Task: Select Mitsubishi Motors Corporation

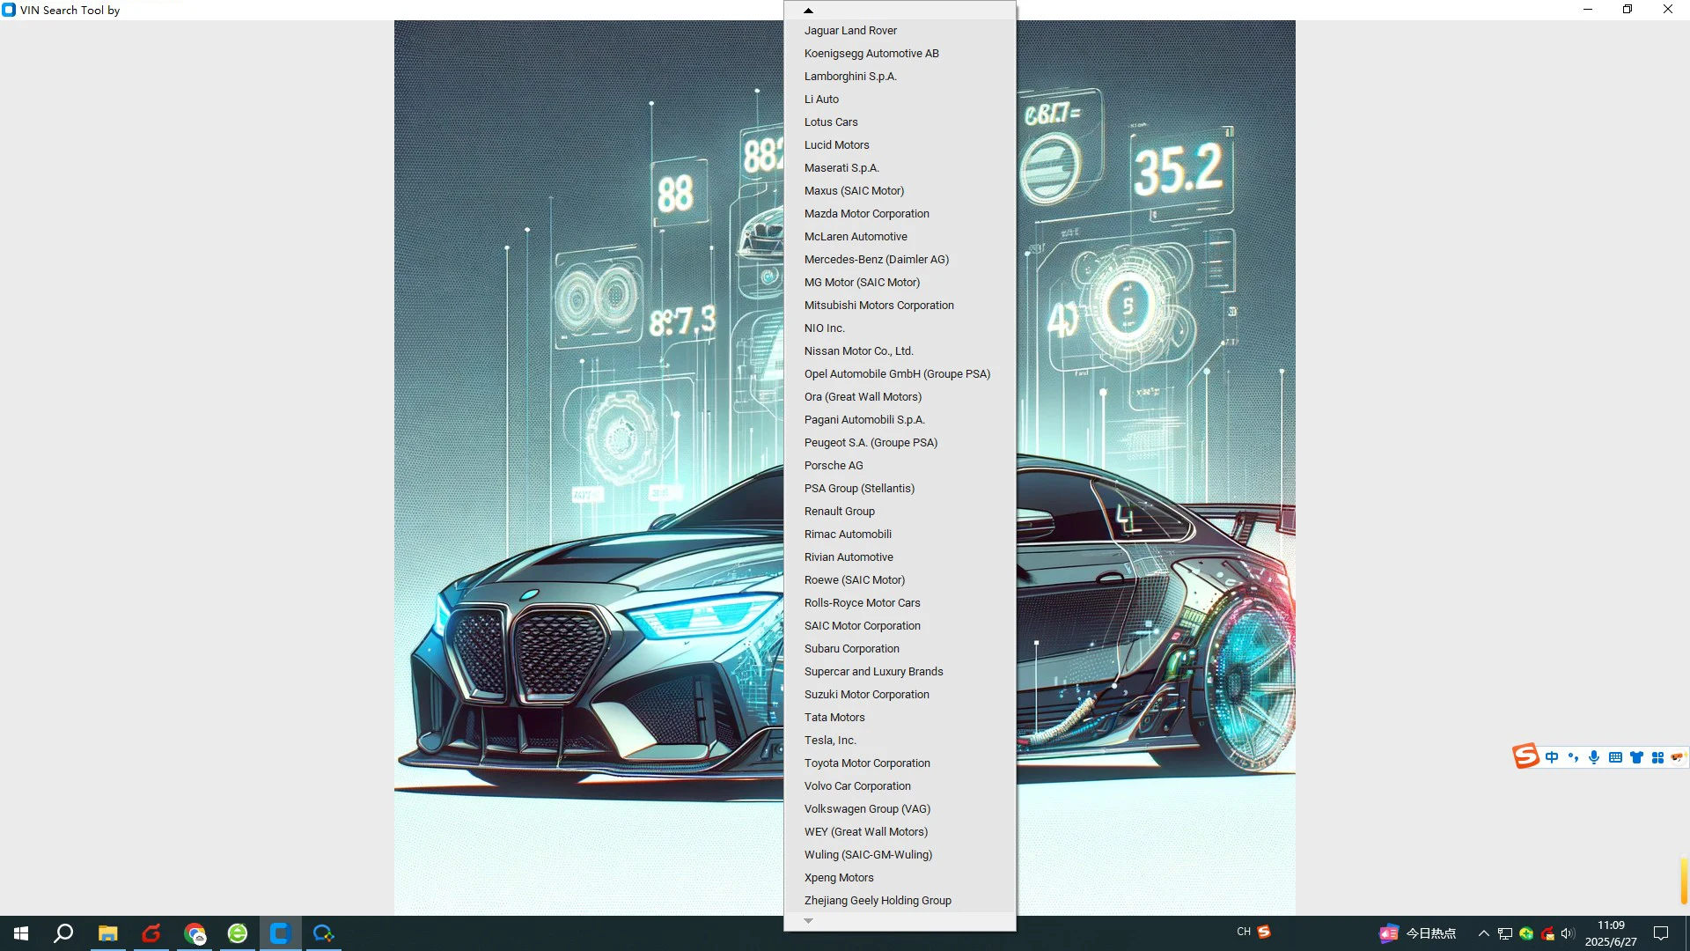Action: click(x=900, y=306)
